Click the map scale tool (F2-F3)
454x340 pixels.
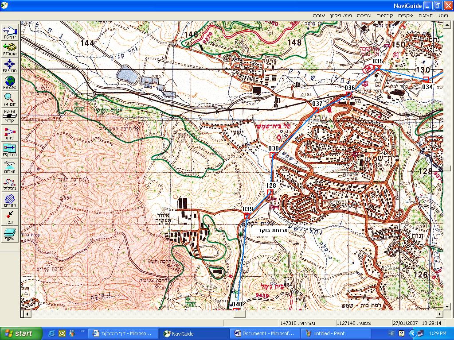click(10, 115)
